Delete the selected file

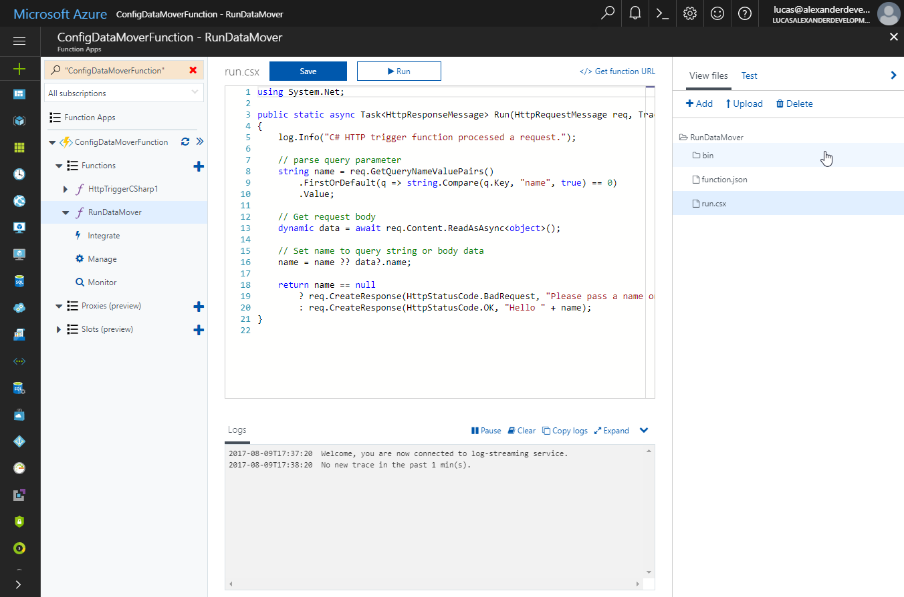pyautogui.click(x=794, y=104)
